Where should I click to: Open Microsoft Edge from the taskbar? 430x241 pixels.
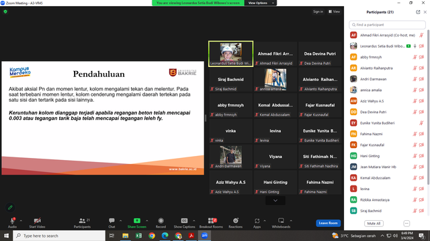(x=165, y=236)
